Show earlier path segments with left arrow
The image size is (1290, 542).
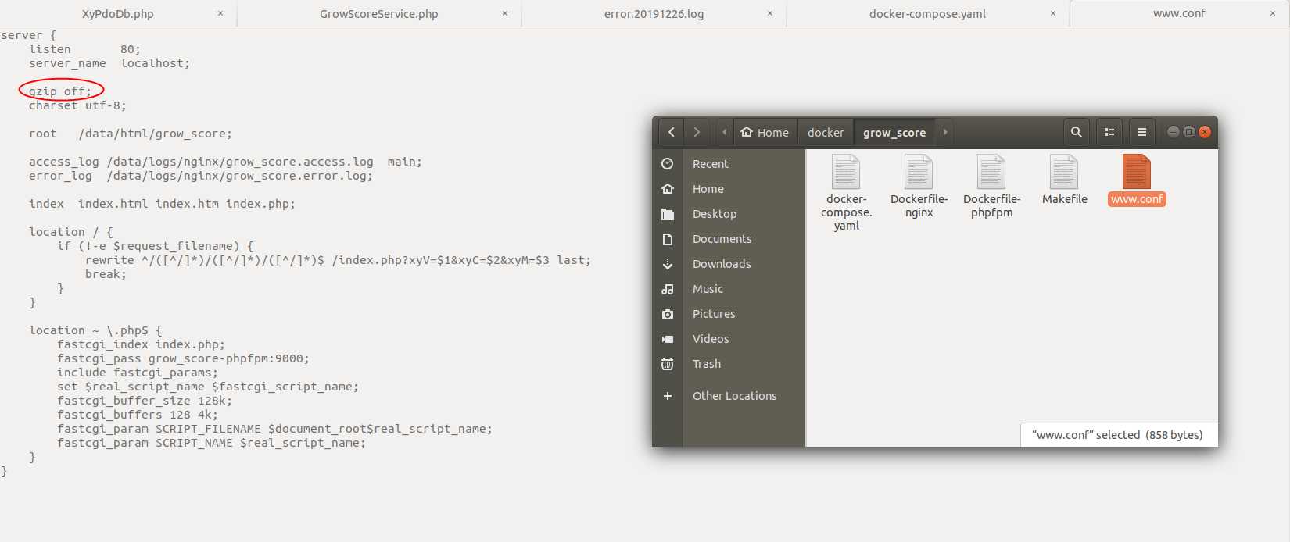tap(725, 132)
